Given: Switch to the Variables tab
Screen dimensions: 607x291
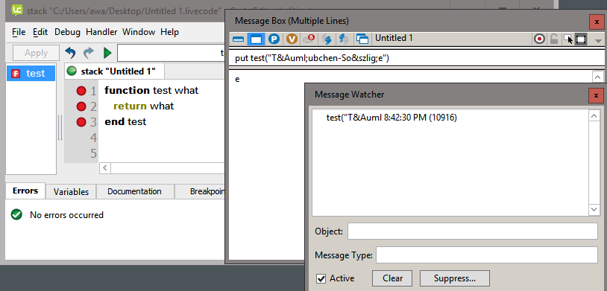Looking at the screenshot, I should click(x=71, y=192).
